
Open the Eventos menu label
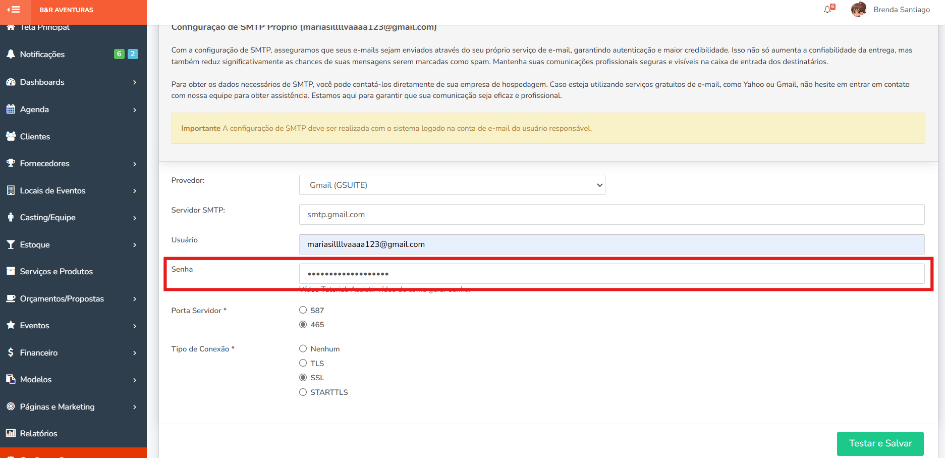pyautogui.click(x=35, y=325)
